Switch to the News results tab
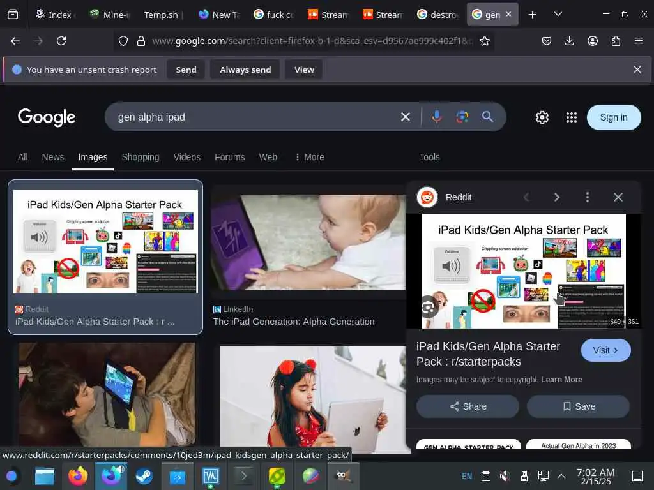This screenshot has height=490, width=654. [x=53, y=157]
